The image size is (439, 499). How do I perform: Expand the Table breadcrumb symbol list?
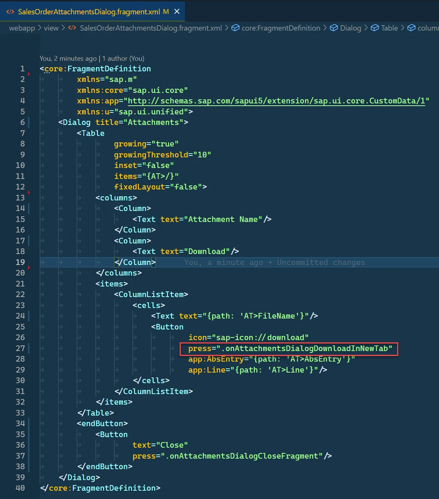(389, 28)
